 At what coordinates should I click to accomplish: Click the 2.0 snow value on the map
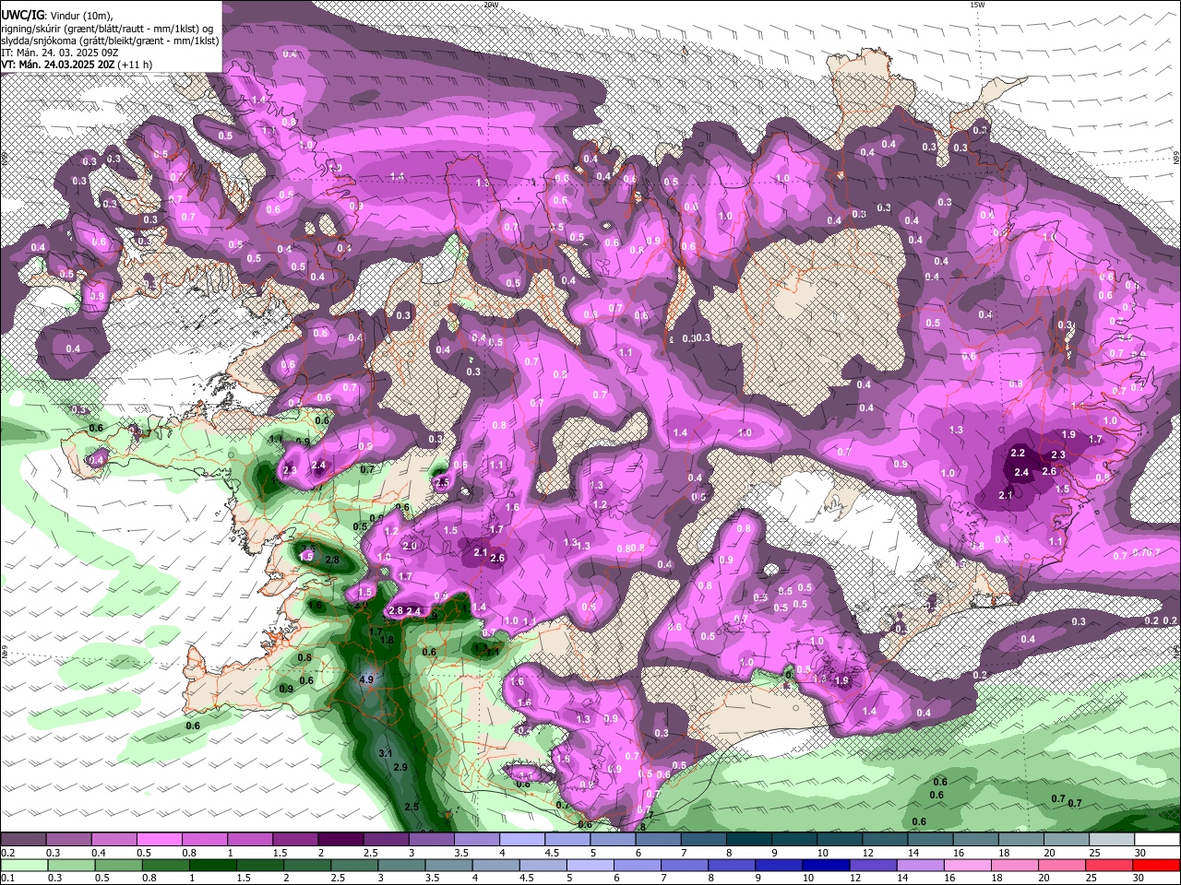(x=411, y=546)
